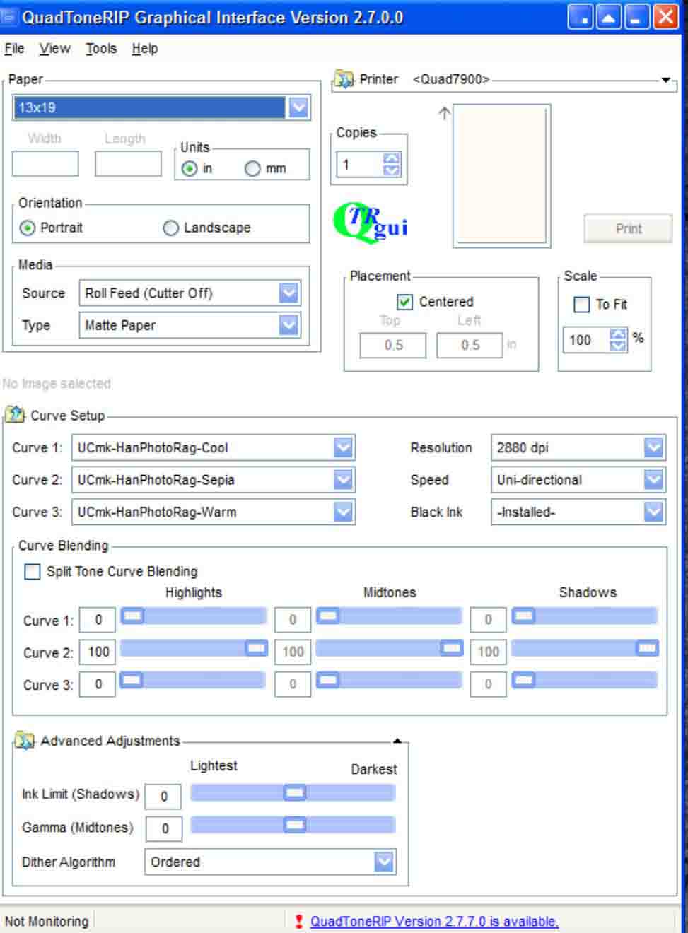688x933 pixels.
Task: Open the Speed dropdown
Action: pos(654,479)
